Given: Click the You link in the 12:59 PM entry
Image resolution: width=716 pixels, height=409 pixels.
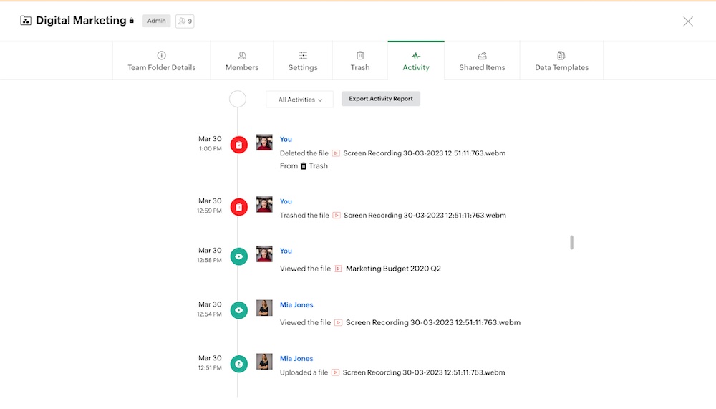Looking at the screenshot, I should tap(286, 201).
